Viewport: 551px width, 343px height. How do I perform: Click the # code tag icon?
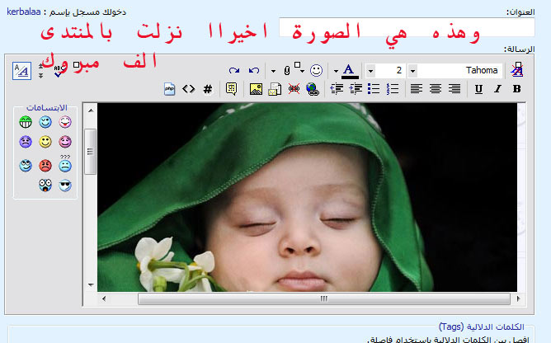coord(208,89)
